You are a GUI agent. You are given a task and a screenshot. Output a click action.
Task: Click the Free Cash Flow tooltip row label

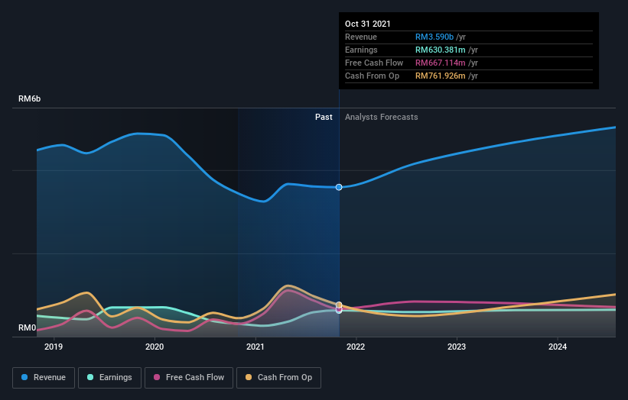click(374, 63)
